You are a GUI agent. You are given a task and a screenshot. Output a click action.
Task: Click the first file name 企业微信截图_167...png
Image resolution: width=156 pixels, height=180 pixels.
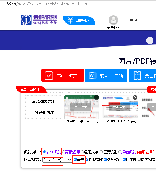82,121
